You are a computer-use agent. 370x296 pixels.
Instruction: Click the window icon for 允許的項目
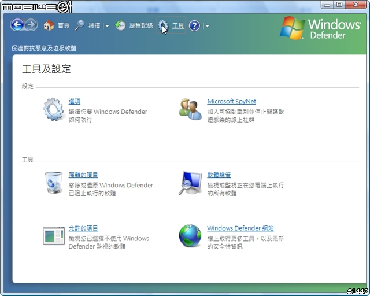[54, 235]
